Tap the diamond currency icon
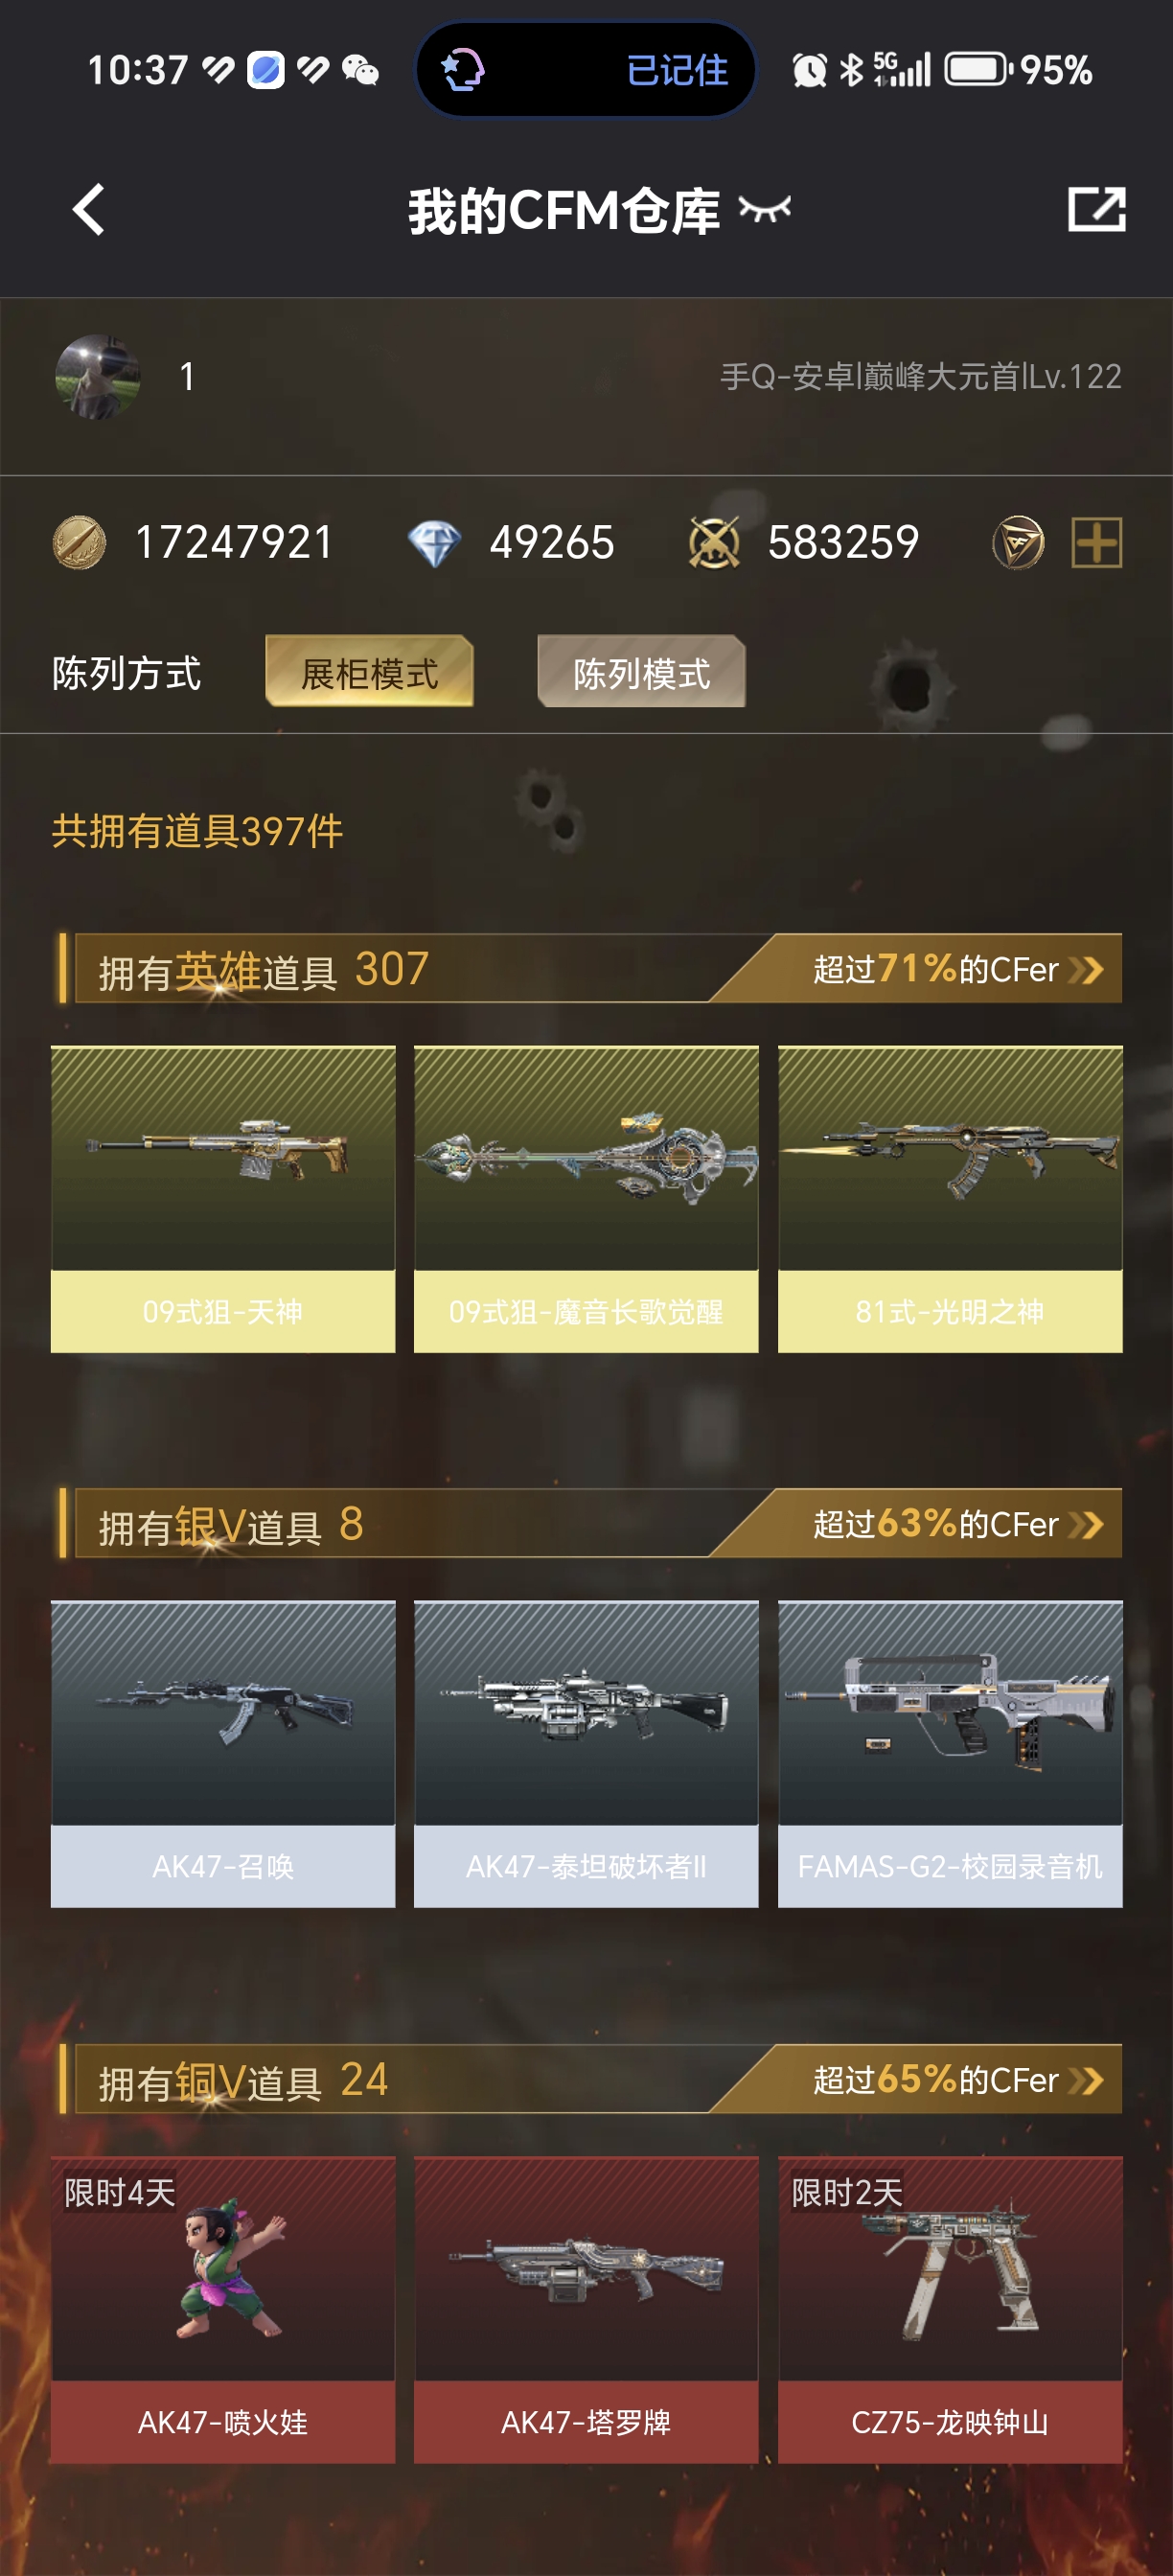 434,544
